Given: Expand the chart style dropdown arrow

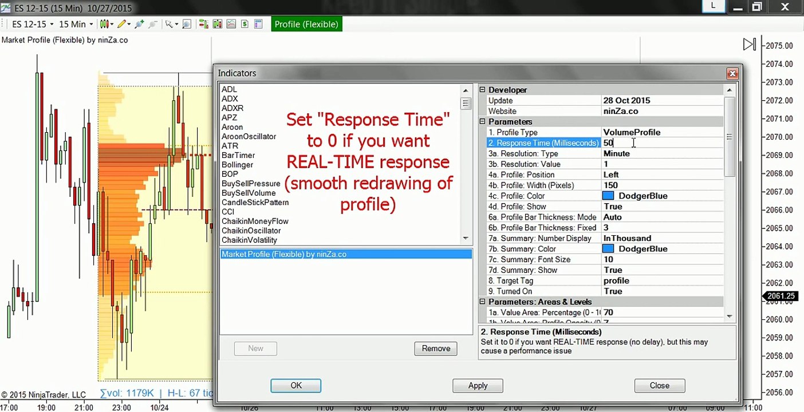Looking at the screenshot, I should 112,24.
